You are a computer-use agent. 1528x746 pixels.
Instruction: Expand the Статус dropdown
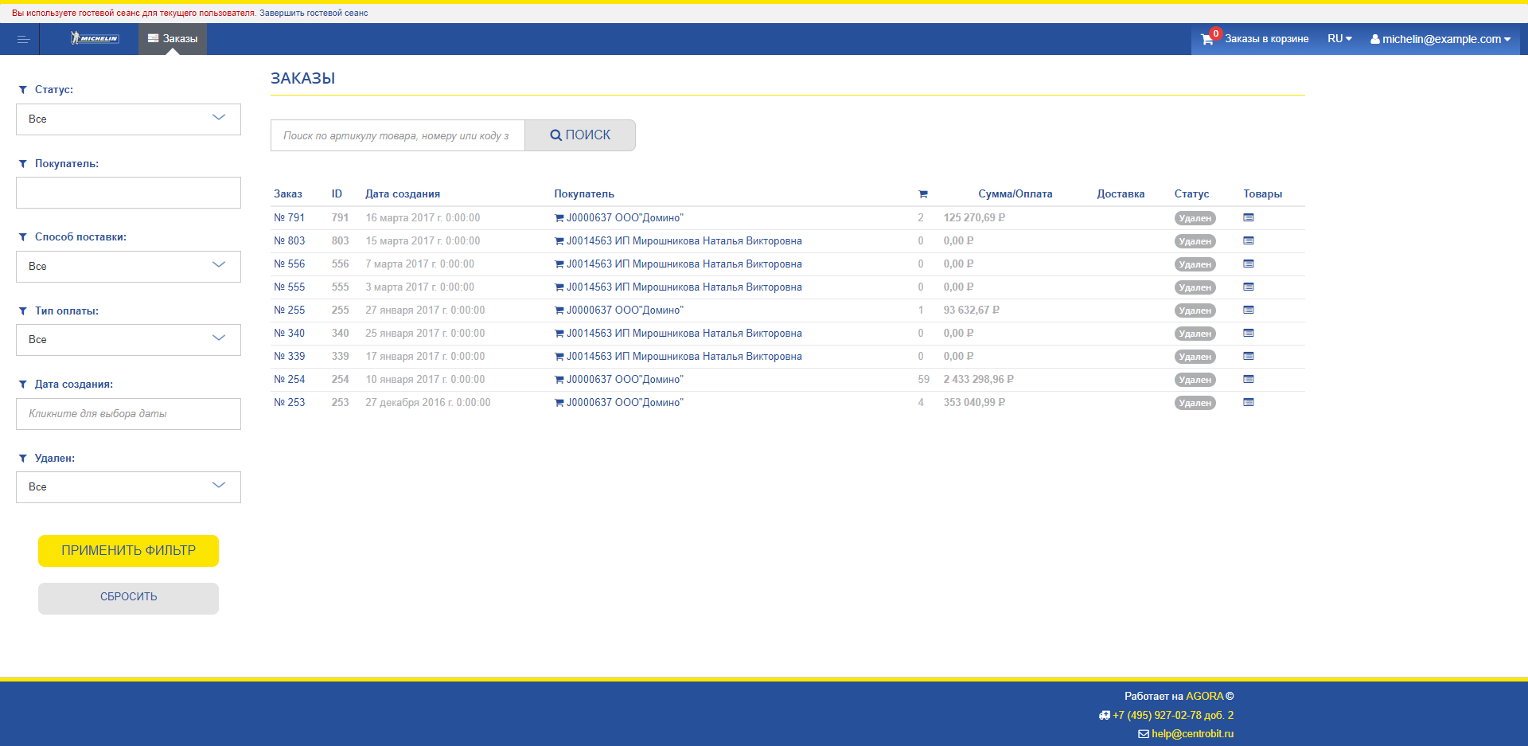(128, 119)
